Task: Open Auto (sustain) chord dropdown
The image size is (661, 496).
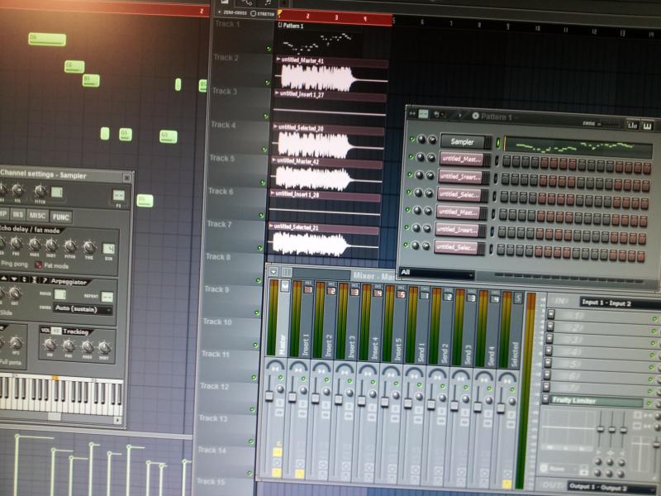Action: coord(83,308)
